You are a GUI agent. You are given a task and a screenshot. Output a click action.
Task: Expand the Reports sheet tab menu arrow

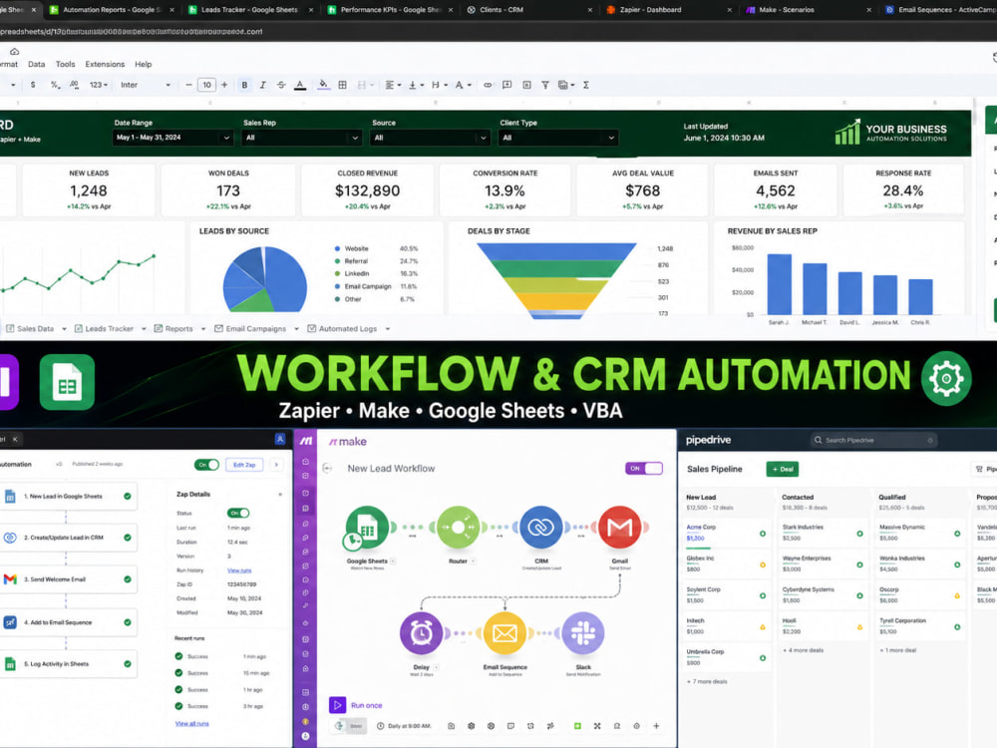point(202,329)
